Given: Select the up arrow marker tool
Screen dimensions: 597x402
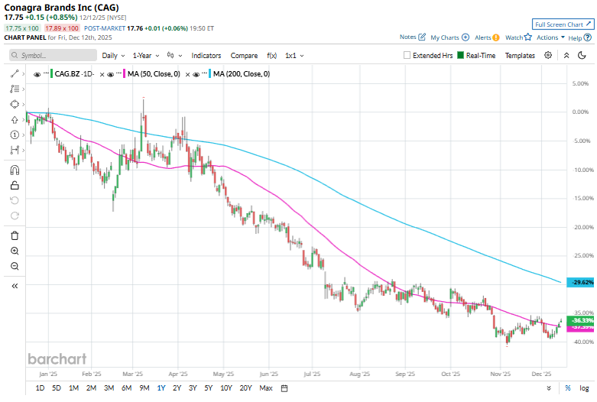Looking at the screenshot, I should 15,119.
